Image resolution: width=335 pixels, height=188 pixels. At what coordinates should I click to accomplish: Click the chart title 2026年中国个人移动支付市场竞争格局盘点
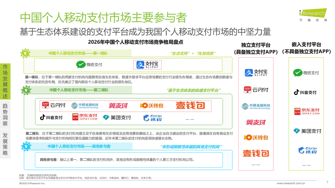coord(136,42)
